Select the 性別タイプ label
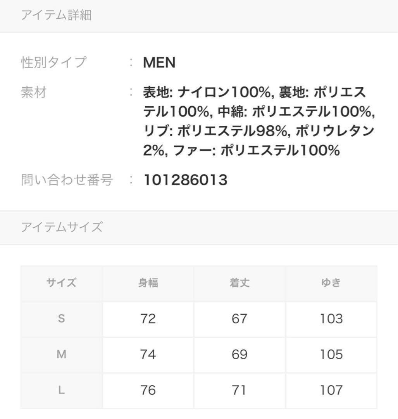 point(54,62)
